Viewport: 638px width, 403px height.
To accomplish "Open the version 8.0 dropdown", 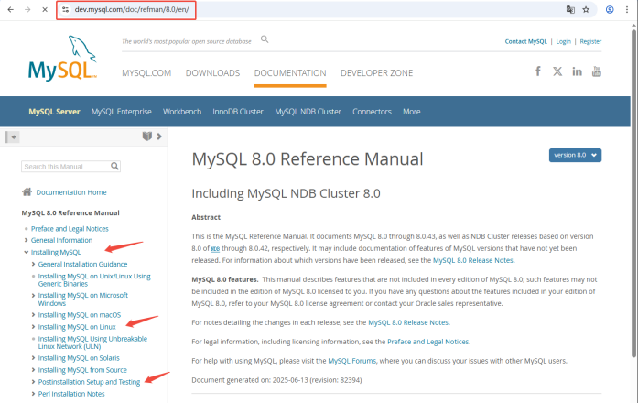I will [x=575, y=155].
